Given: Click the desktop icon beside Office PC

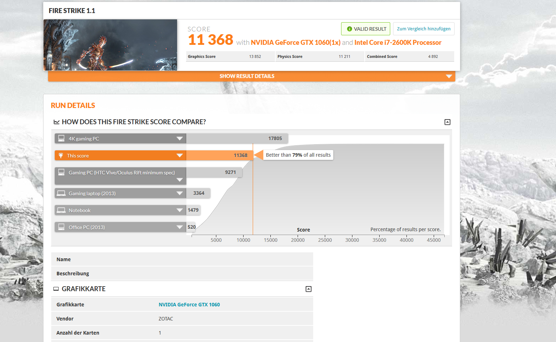Looking at the screenshot, I should point(61,227).
